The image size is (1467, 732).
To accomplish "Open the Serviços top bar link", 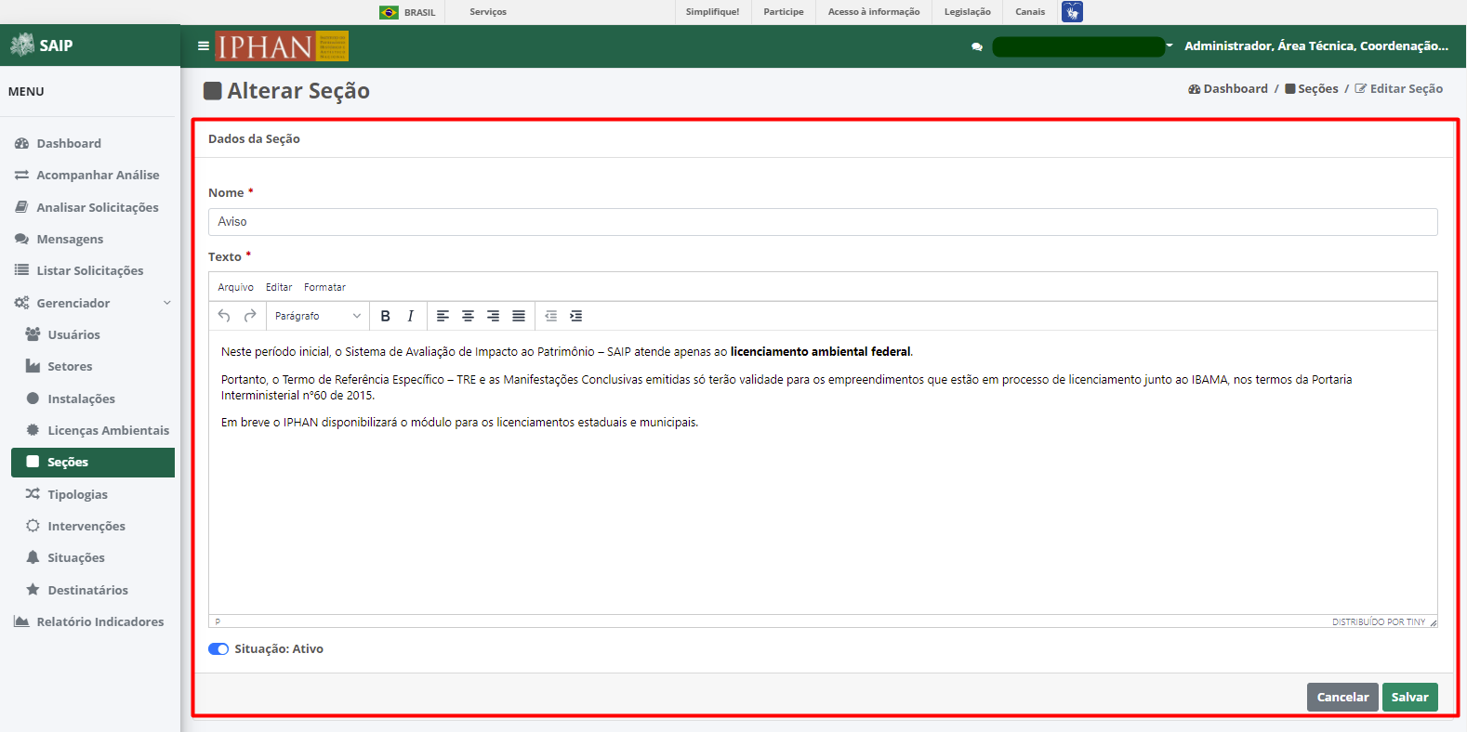I will pos(488,12).
